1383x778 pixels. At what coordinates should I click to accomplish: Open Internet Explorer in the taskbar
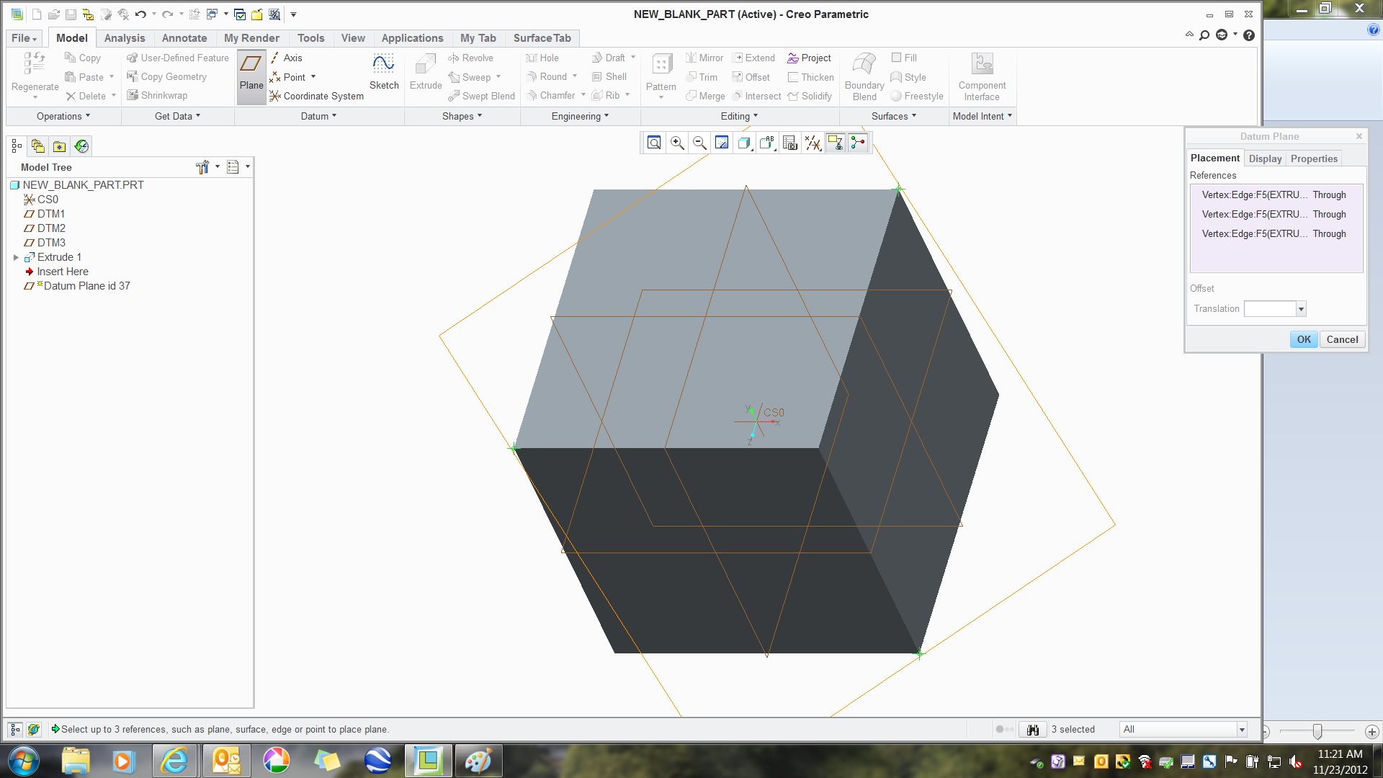click(174, 761)
